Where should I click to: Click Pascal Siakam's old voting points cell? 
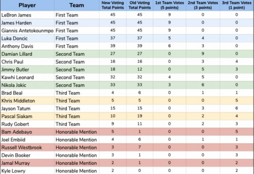139,117
